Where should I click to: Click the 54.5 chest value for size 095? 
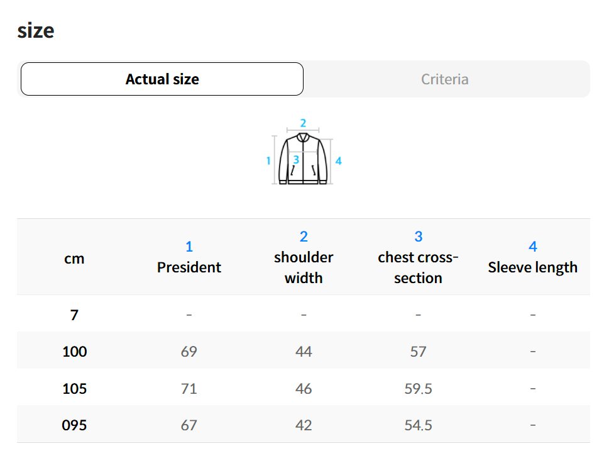coord(418,425)
